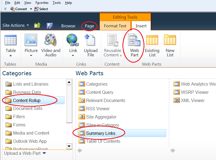Click the Navigate Up folder icon

[37, 26]
